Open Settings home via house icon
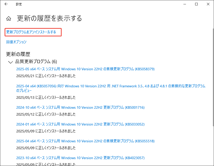Screen dimensions: 214x166 point(9,18)
